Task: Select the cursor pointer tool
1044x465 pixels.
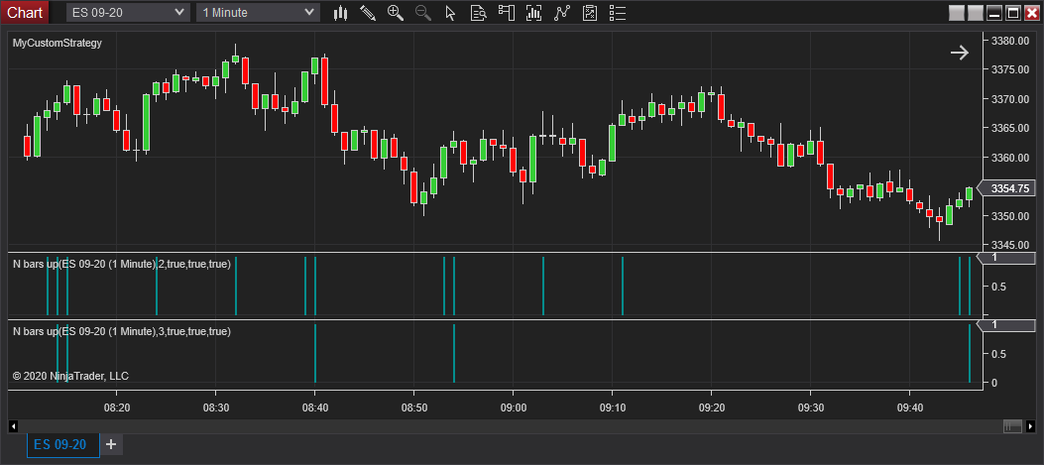Action: (450, 13)
